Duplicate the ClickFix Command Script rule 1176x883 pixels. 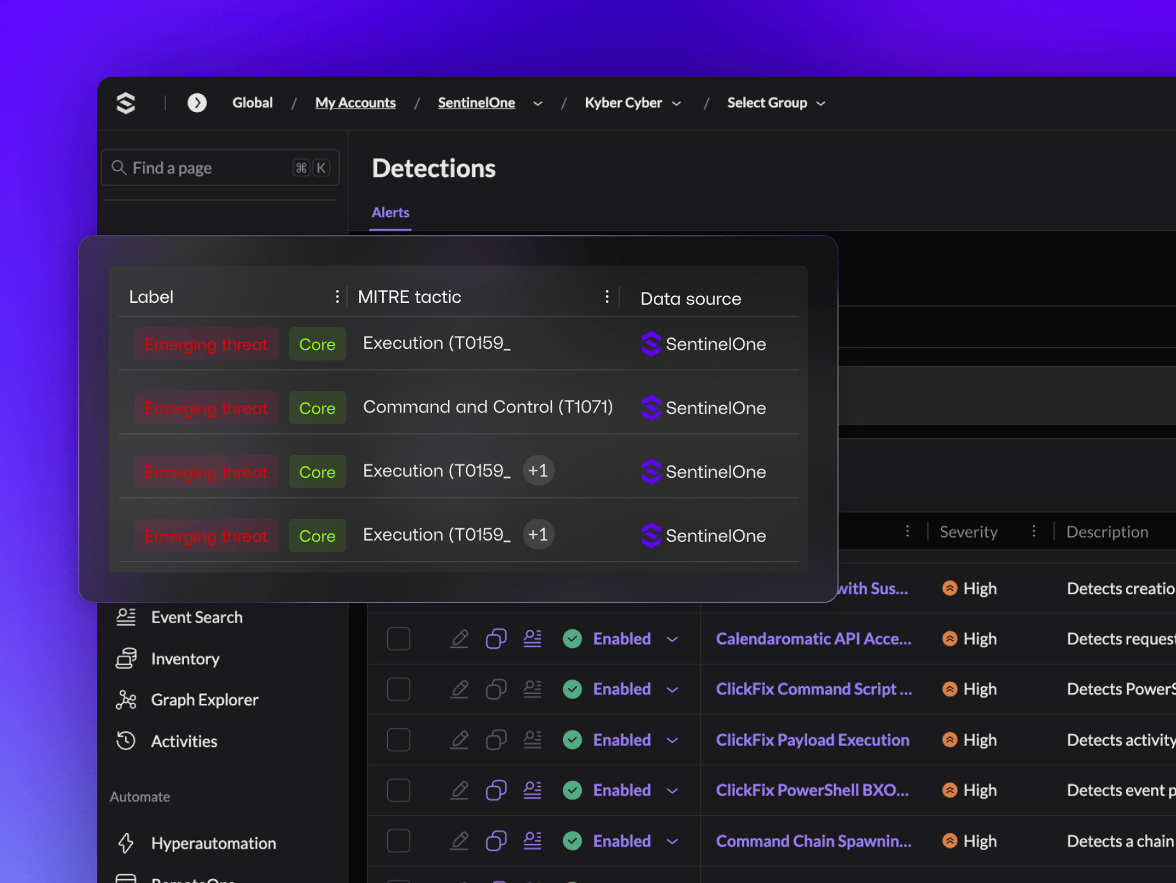pyautogui.click(x=496, y=690)
